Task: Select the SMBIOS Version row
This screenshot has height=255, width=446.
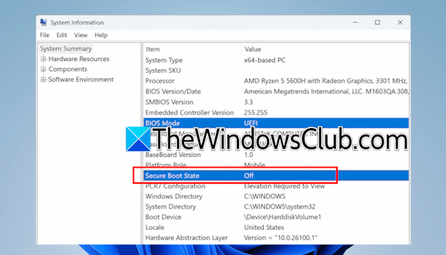Action: tap(276, 102)
